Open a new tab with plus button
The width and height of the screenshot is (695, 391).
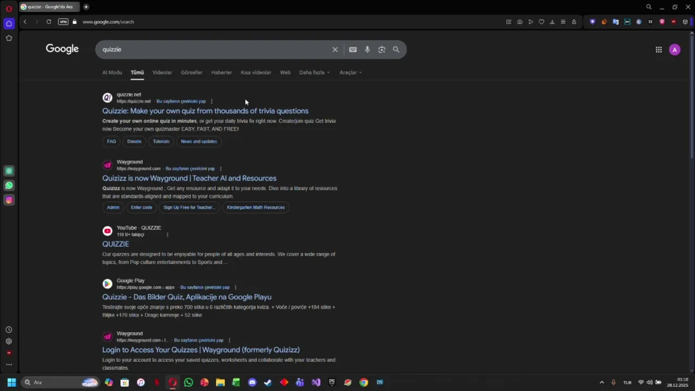(x=86, y=7)
